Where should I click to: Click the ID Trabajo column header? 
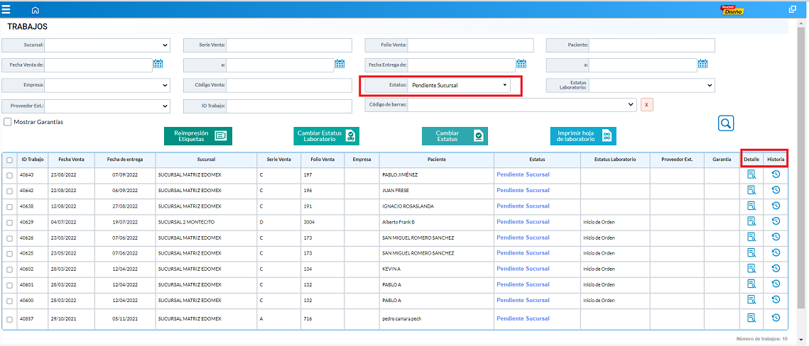click(x=33, y=160)
